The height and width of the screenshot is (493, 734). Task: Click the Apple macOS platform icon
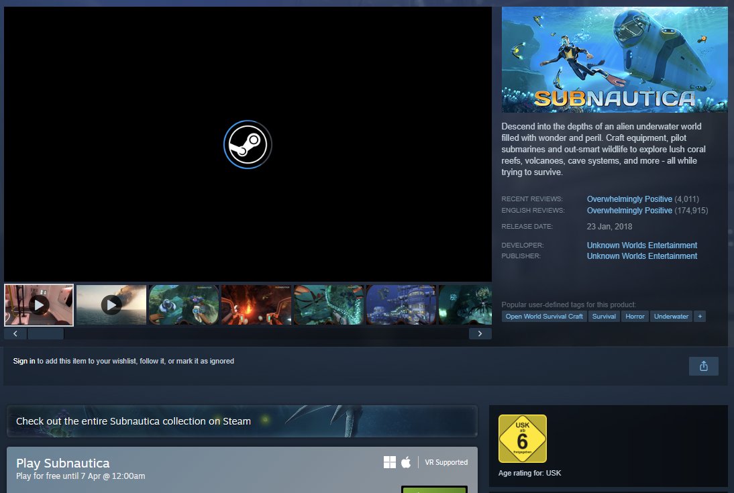(406, 462)
